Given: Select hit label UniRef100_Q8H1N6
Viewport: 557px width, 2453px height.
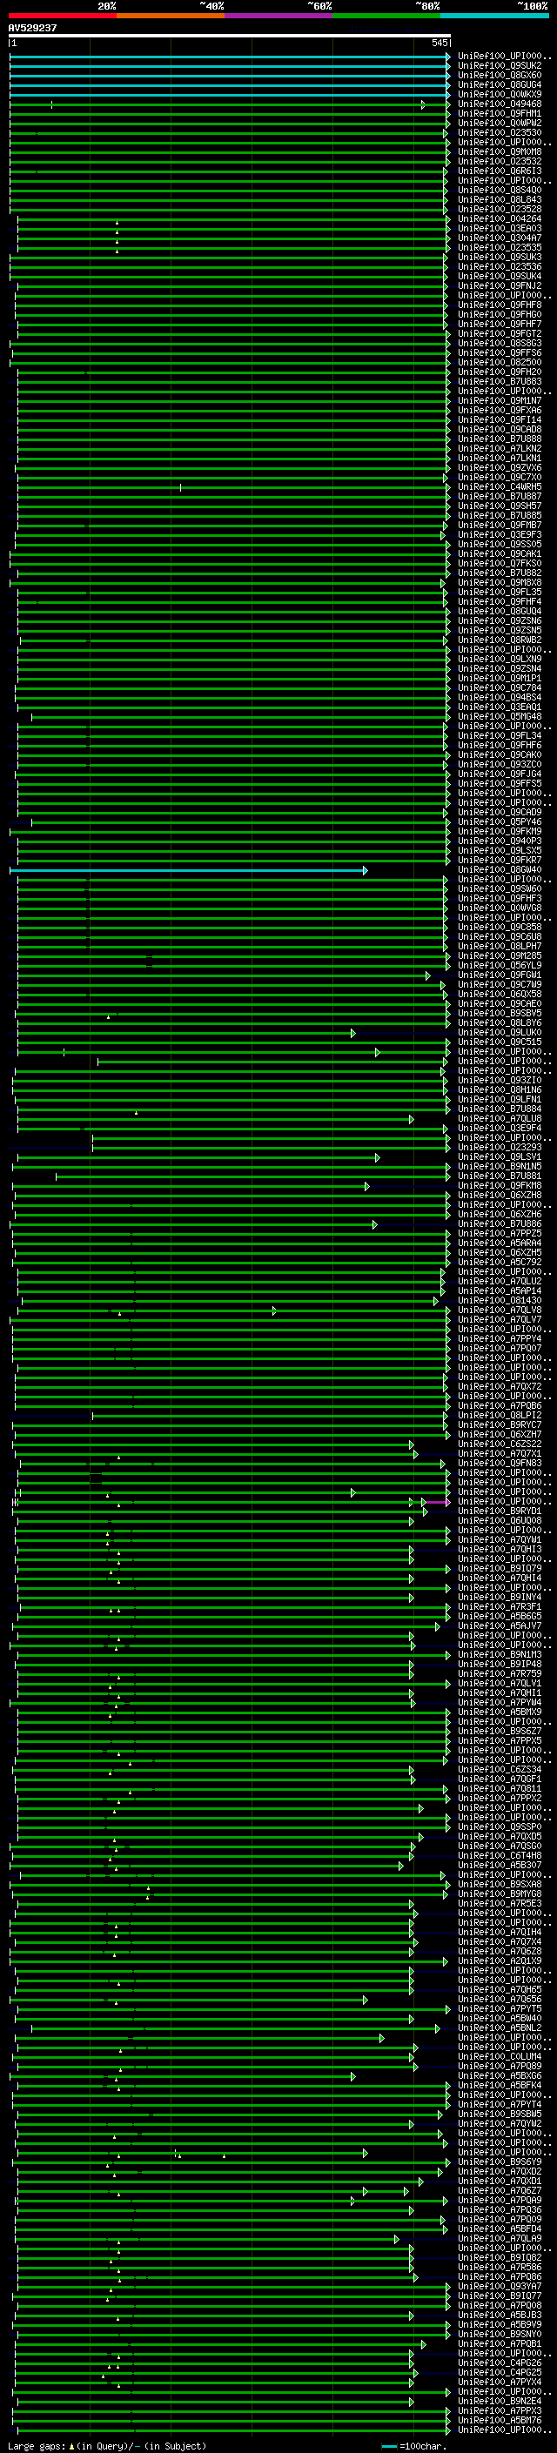Looking at the screenshot, I should [x=500, y=1089].
